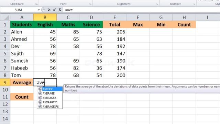The image size is (220, 124).
Task: Click the Students header cell
Action: point(22,24)
